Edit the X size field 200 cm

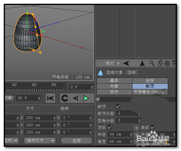39,118
